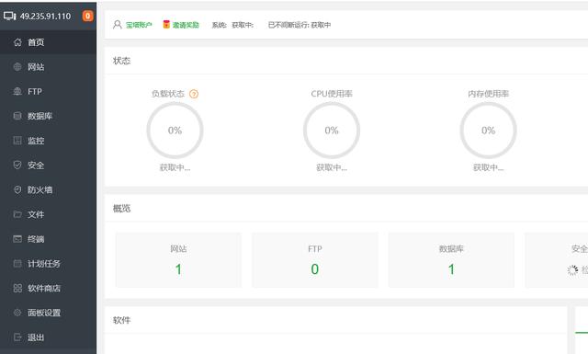Image resolution: width=588 pixels, height=354 pixels.
Task: Open the 数据库 overview card showing 1
Action: click(x=451, y=260)
